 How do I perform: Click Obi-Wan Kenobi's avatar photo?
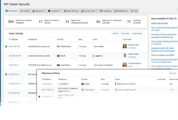pos(125,65)
